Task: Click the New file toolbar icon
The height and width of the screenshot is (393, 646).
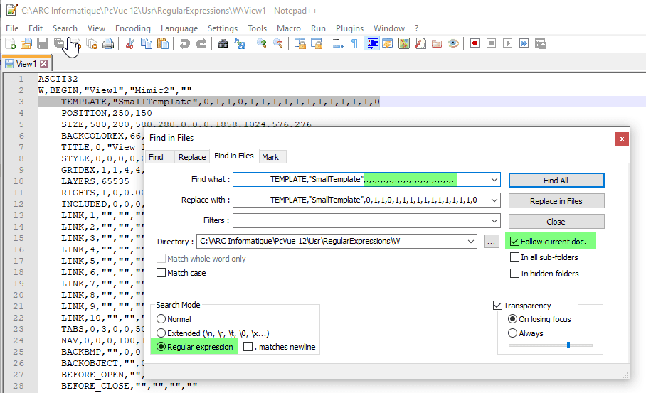Action: (10, 43)
